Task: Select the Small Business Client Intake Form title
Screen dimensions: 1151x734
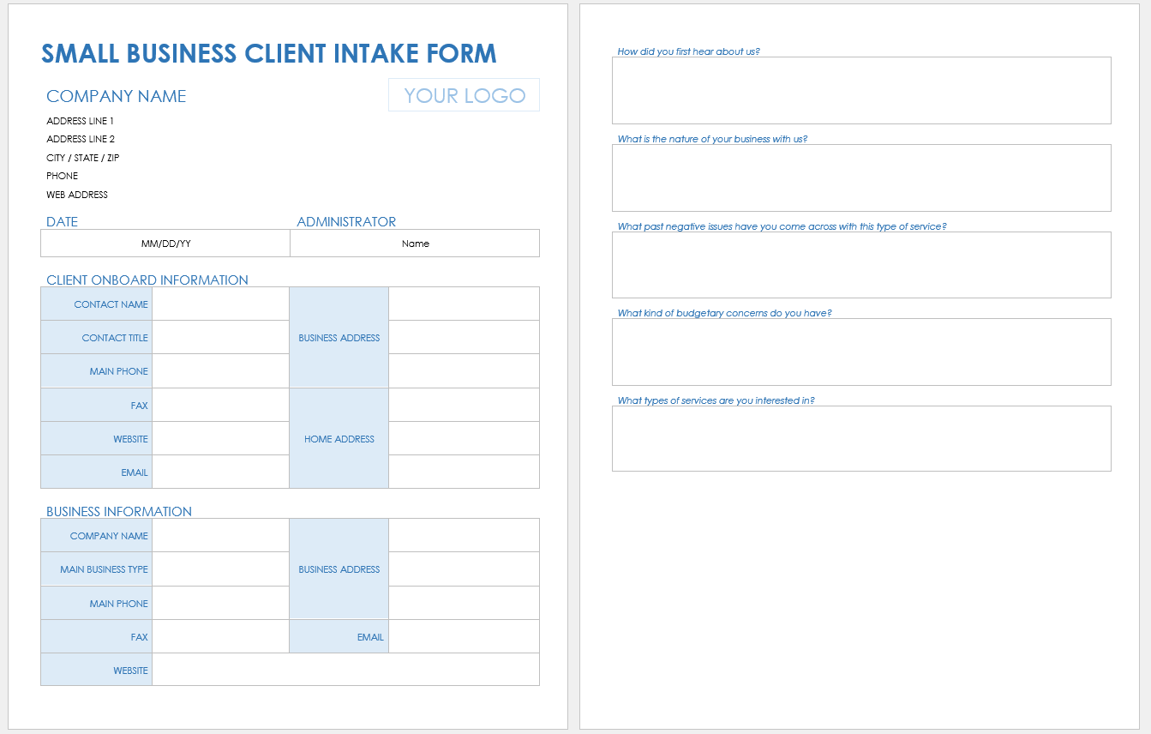Action: tap(269, 53)
